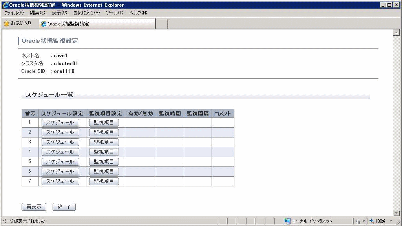
Task: Click status bar text ページが表示されました
Action: 24,221
